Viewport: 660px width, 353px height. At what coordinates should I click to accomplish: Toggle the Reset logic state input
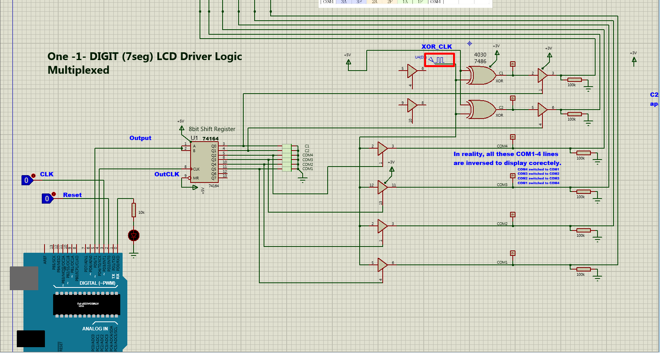tap(48, 199)
